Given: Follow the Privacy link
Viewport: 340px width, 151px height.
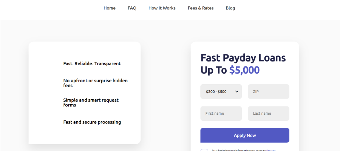Looking at the screenshot, I should (x=271, y=150).
